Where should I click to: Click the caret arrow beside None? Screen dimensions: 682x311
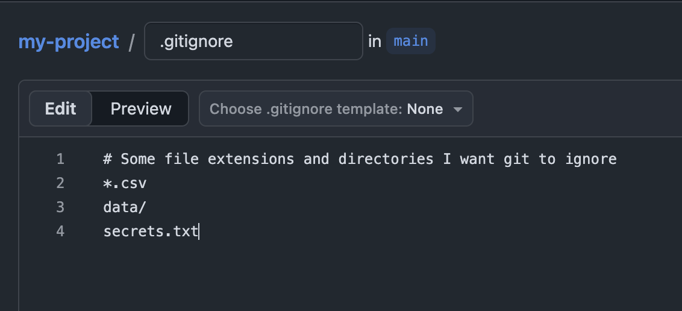point(457,109)
